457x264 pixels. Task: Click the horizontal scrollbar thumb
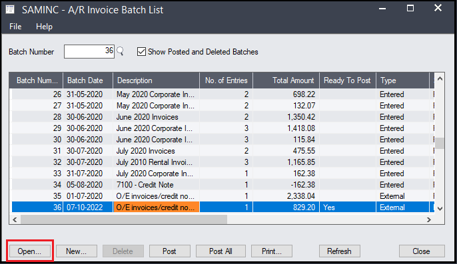click(x=124, y=219)
